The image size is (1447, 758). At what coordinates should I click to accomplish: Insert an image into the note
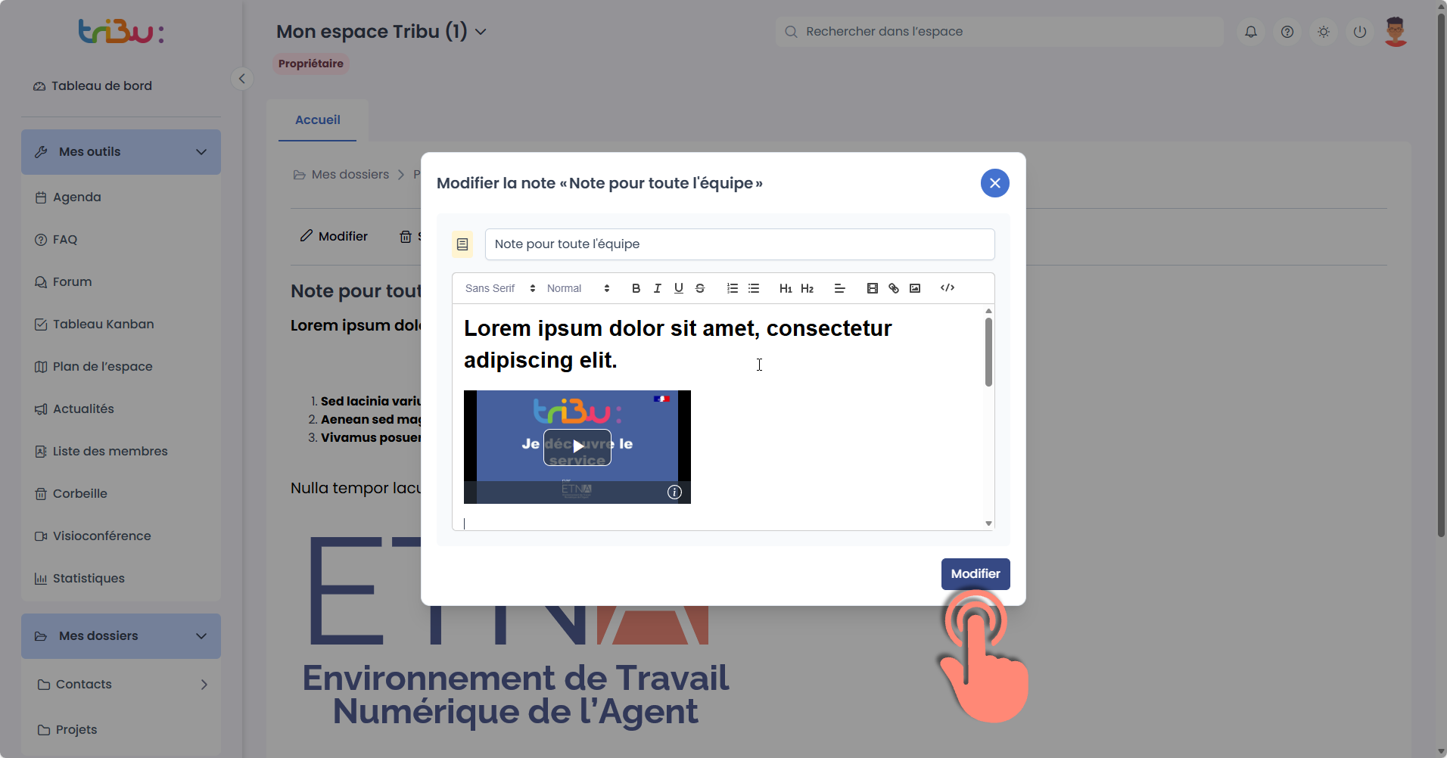(915, 288)
